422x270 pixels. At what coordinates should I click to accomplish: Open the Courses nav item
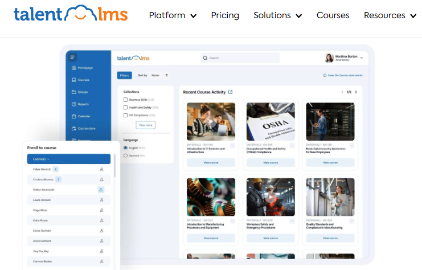(333, 15)
